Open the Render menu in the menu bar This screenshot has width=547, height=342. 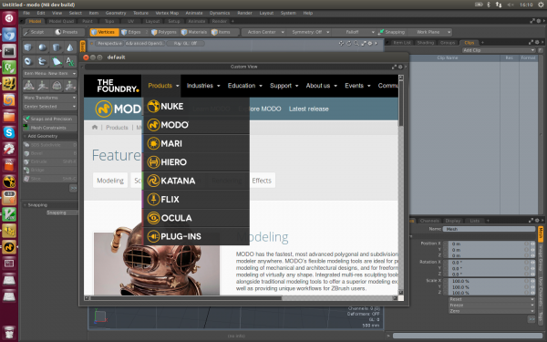(x=244, y=13)
